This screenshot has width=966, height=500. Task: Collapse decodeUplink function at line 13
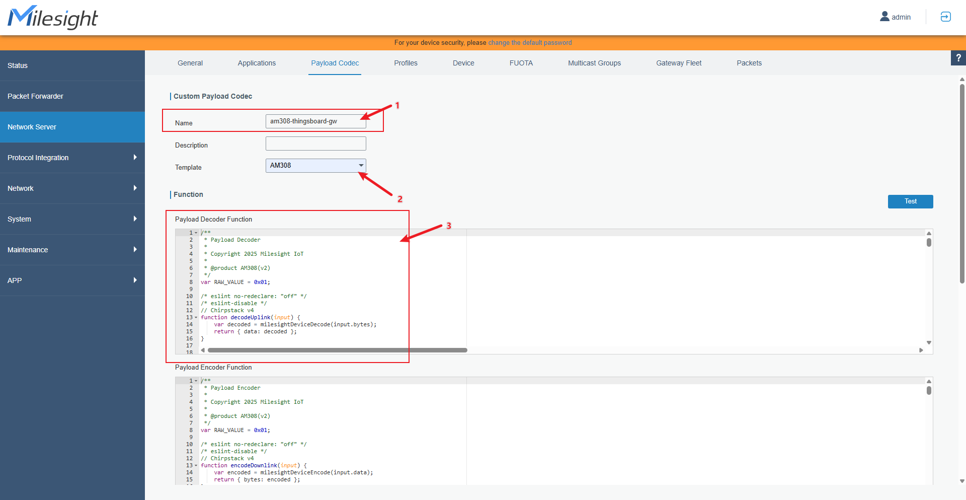pos(196,317)
